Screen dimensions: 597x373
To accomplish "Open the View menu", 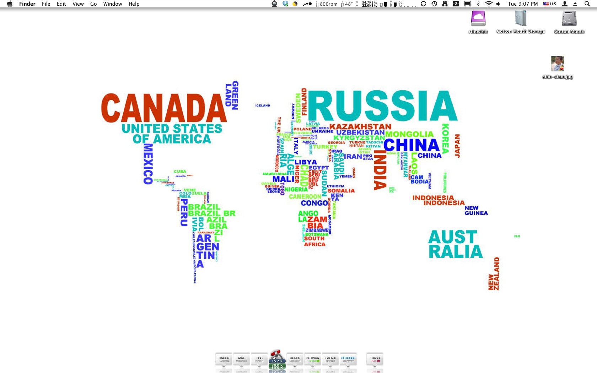I will (78, 4).
